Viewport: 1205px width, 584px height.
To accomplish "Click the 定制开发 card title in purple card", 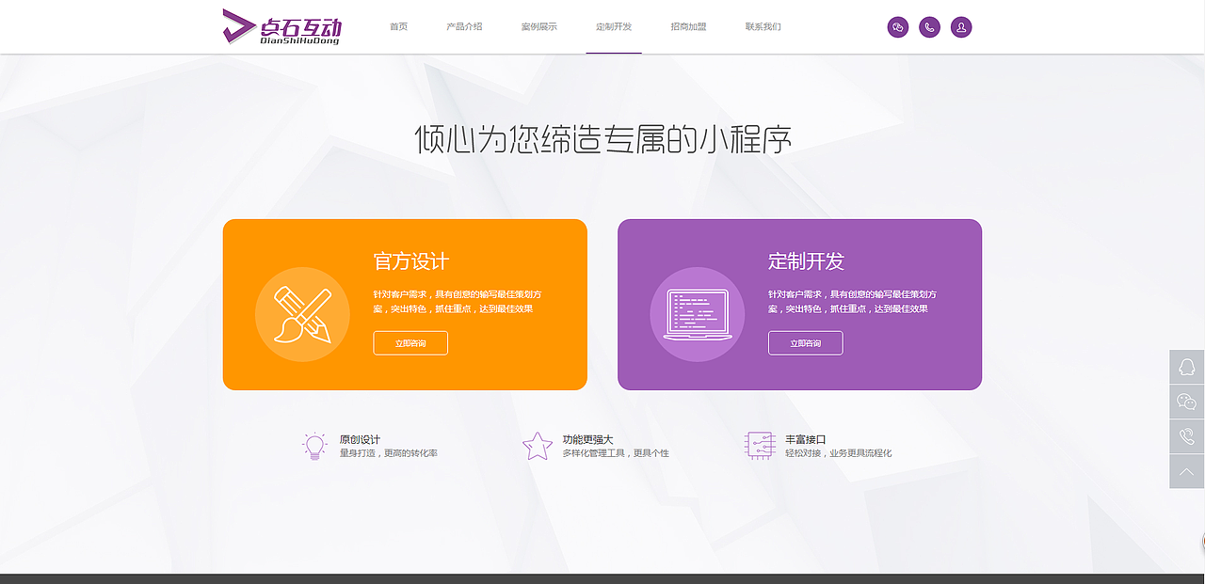I will click(x=807, y=261).
